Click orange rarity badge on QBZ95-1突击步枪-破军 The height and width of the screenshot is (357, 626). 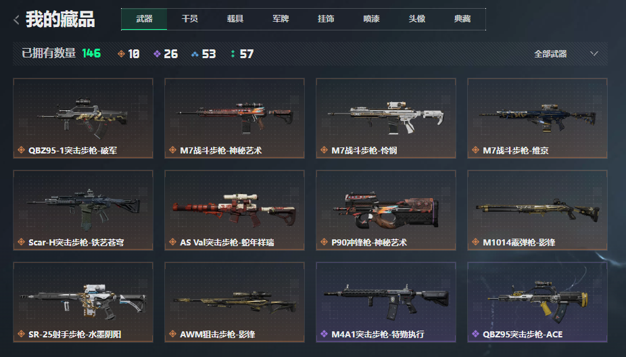coord(21,150)
